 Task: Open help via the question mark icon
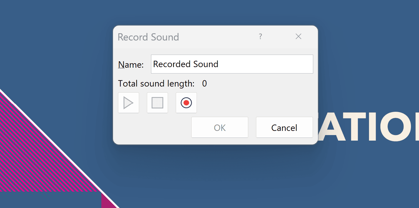pyautogui.click(x=260, y=36)
